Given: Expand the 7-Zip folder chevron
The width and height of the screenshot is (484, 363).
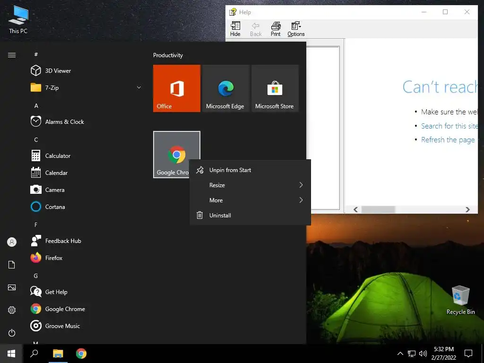Looking at the screenshot, I should click(139, 87).
